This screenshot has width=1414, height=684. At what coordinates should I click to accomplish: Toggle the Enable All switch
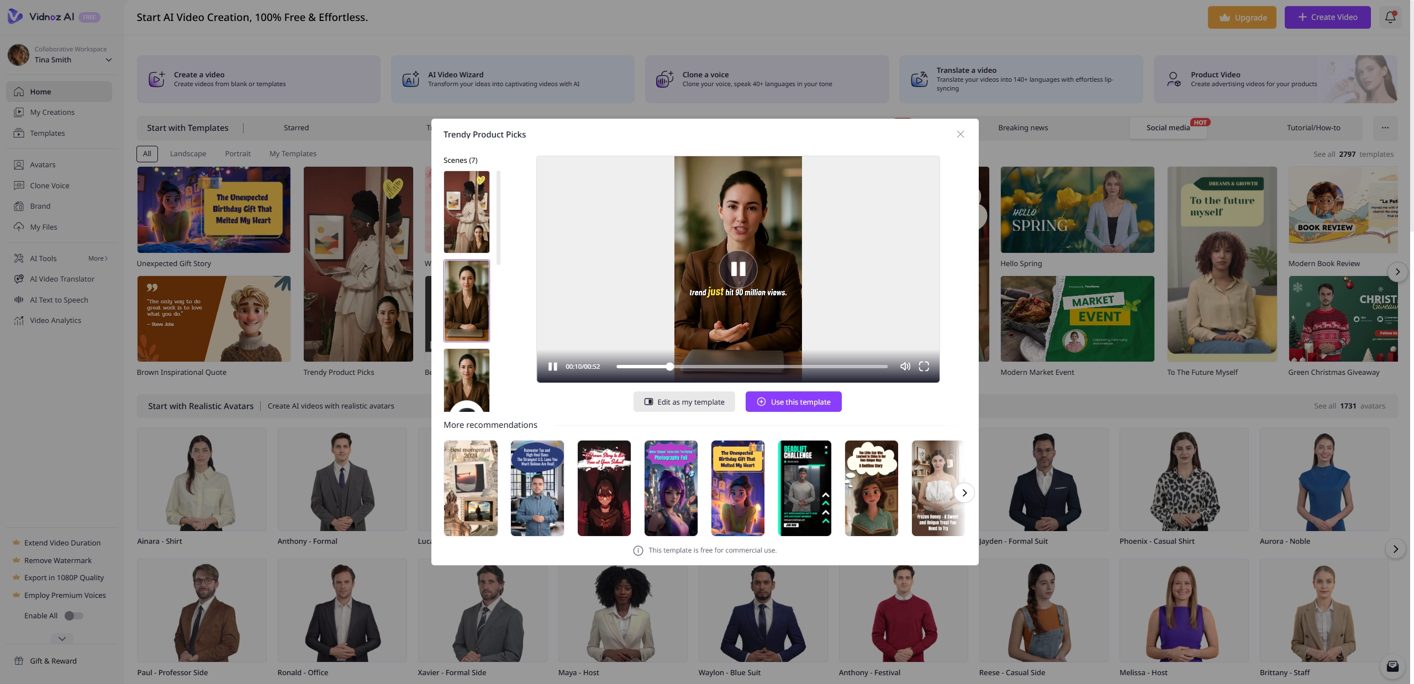[73, 616]
